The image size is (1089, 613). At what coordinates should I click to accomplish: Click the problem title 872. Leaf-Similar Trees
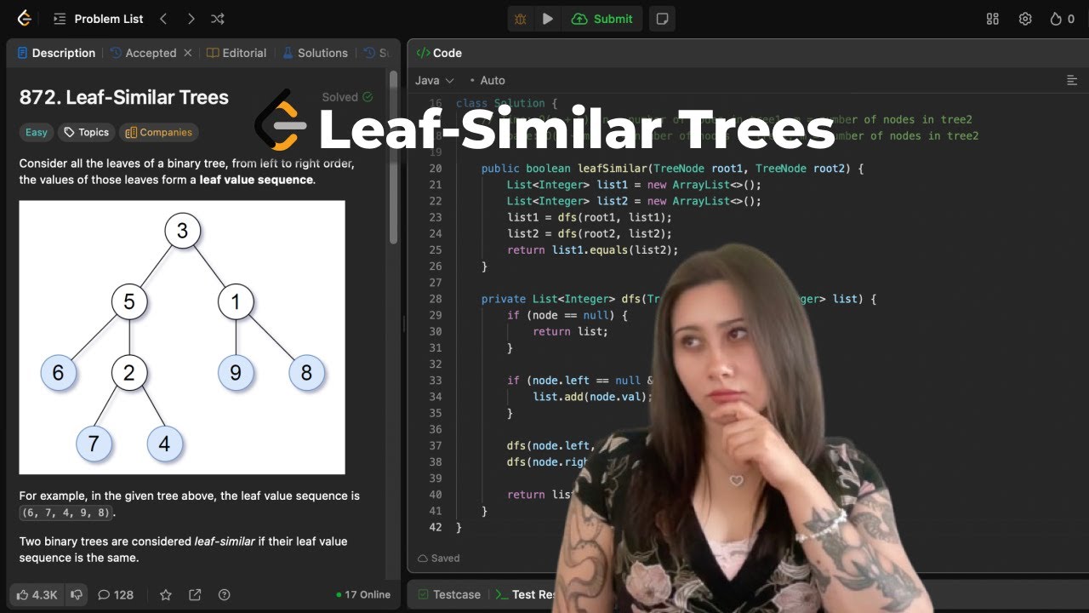click(x=124, y=97)
